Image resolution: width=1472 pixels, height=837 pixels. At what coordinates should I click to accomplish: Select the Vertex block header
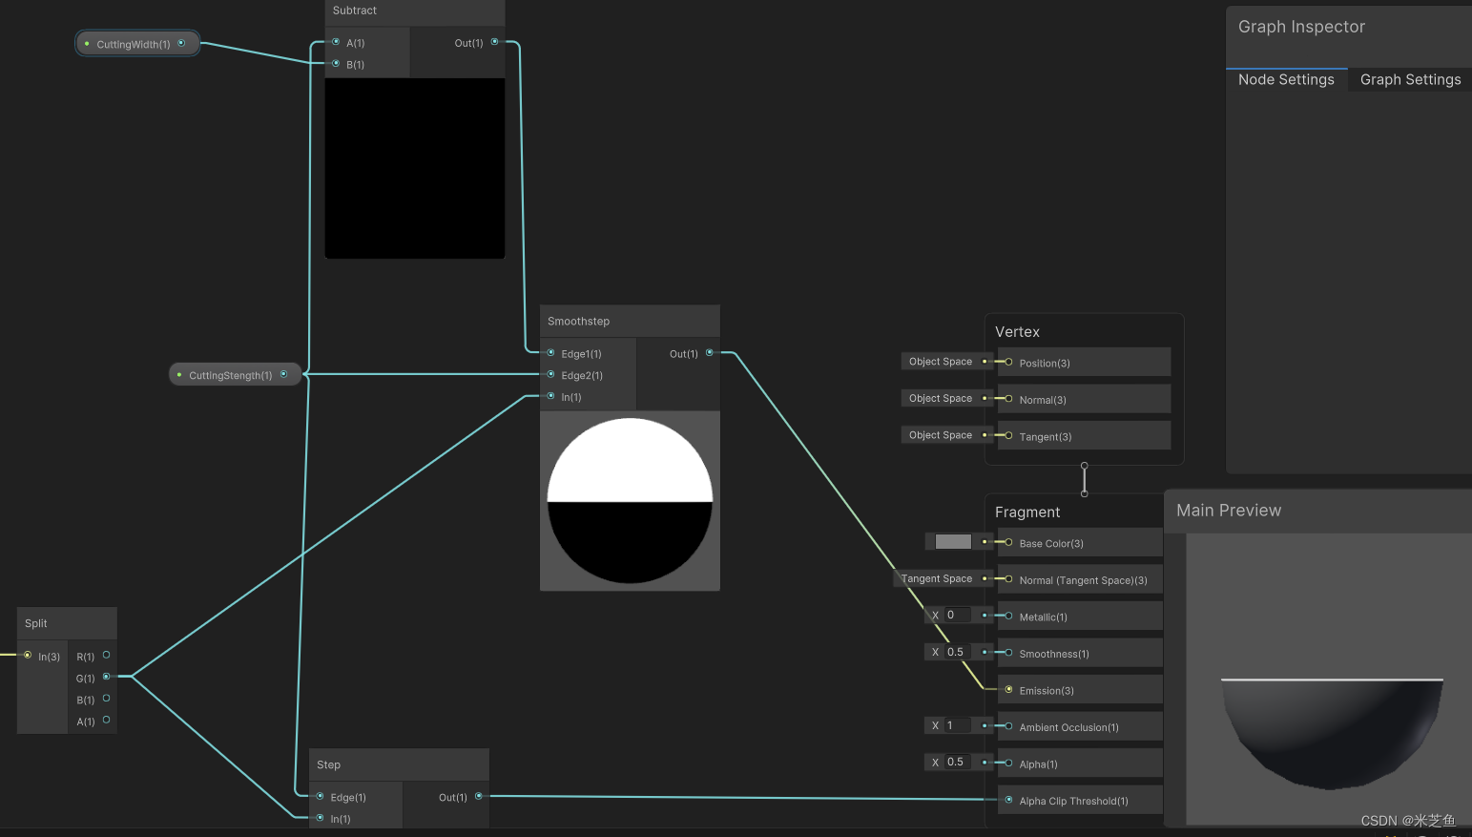[1017, 331]
